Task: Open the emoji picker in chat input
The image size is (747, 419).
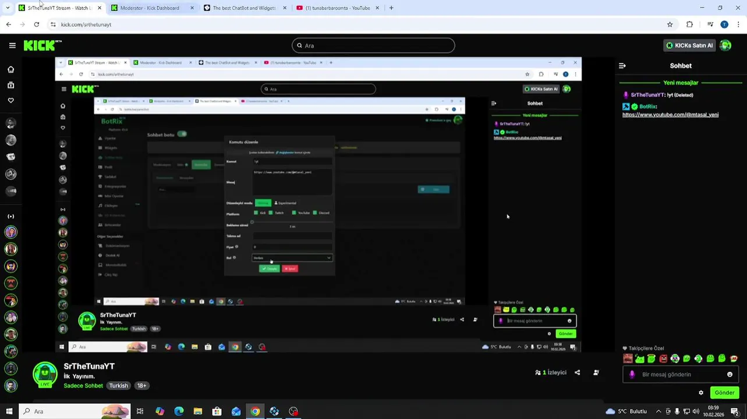Action: pos(730,374)
